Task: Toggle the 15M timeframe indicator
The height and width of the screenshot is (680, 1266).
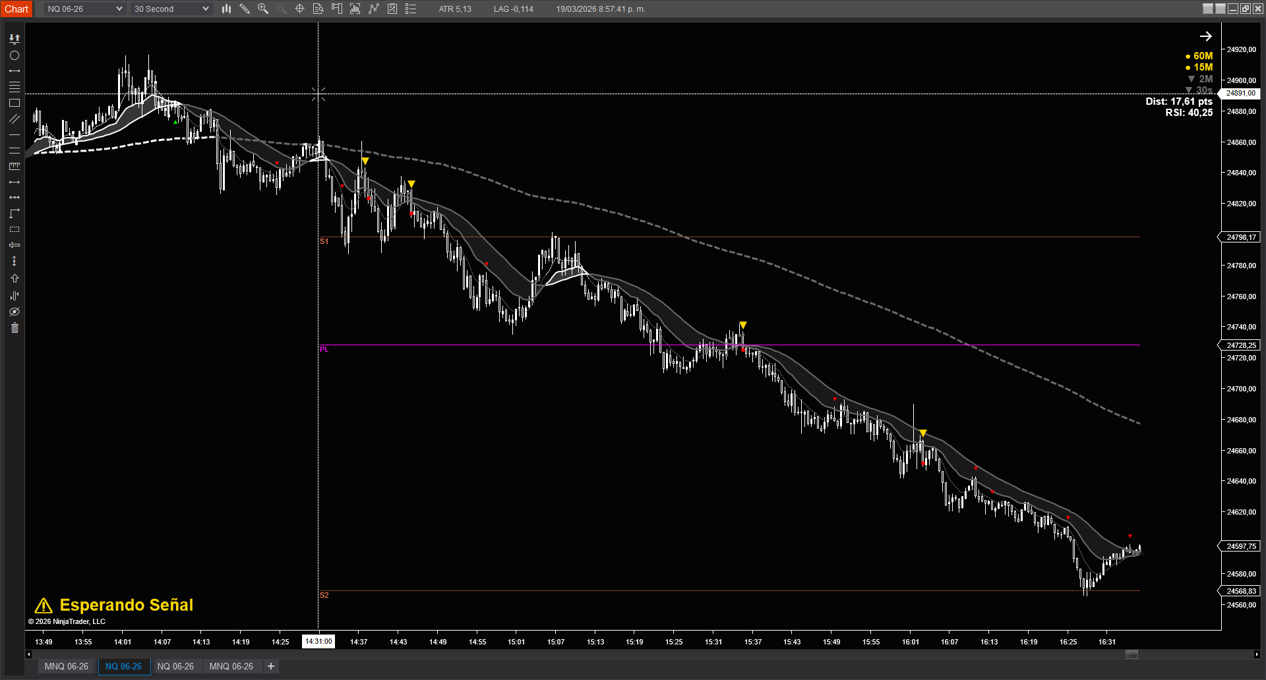Action: pyautogui.click(x=1199, y=67)
